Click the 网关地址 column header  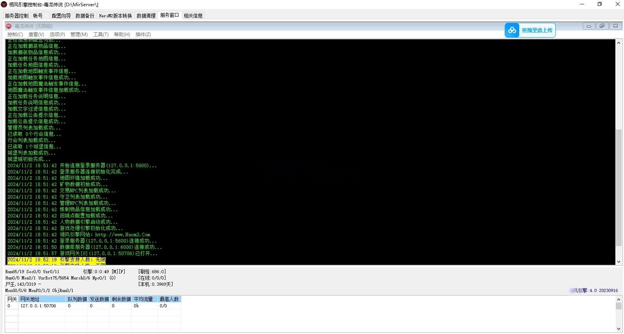coord(42,299)
